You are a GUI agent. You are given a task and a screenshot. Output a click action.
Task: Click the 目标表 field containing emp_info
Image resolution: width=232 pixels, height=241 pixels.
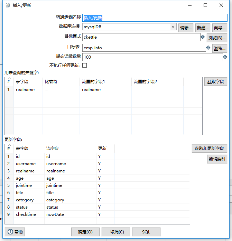tap(144, 48)
